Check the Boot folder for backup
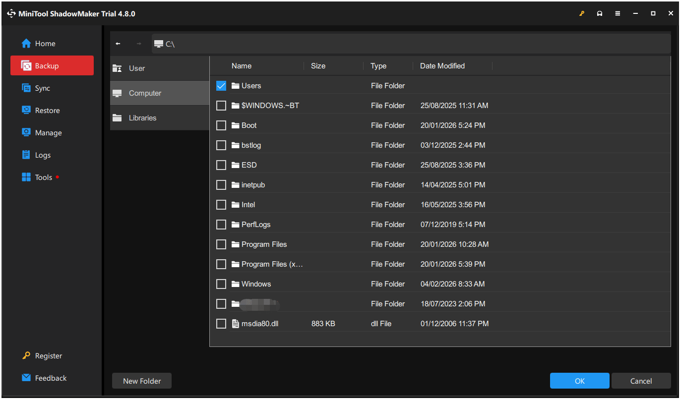The height and width of the screenshot is (400, 681). click(x=221, y=125)
